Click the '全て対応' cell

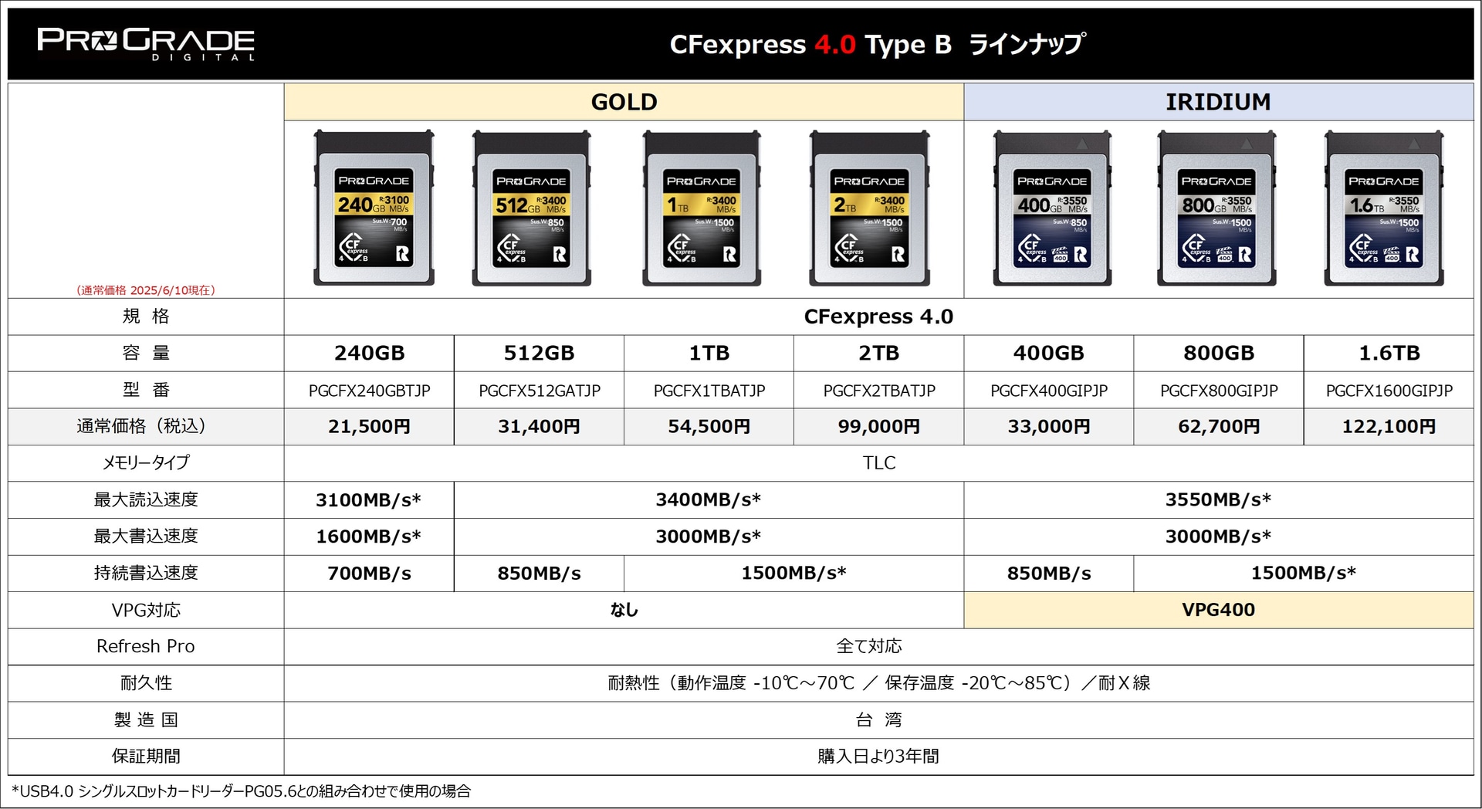[x=878, y=646]
